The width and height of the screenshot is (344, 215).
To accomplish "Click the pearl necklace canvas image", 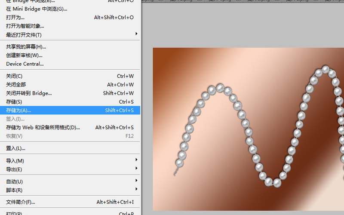I will click(249, 129).
